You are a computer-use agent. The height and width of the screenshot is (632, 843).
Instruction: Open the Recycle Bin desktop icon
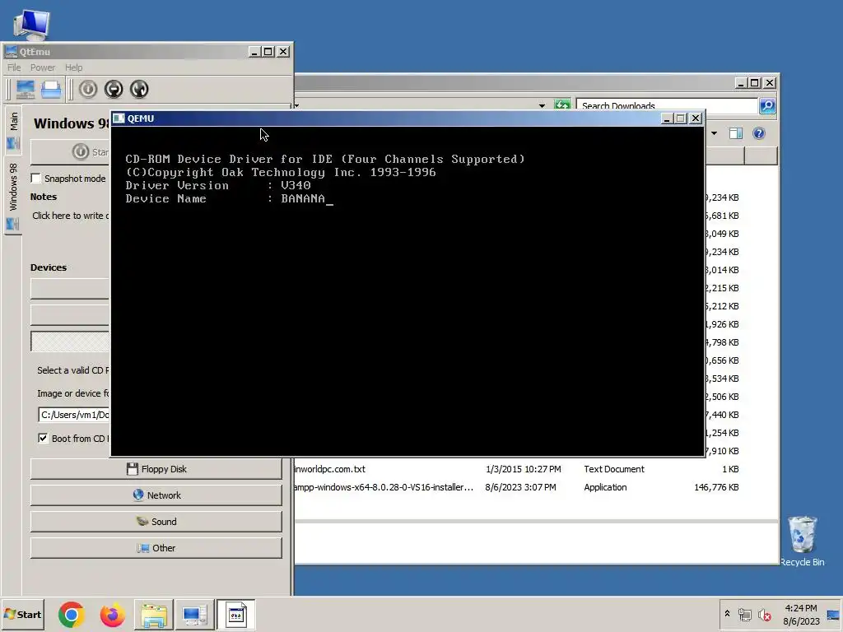802,541
